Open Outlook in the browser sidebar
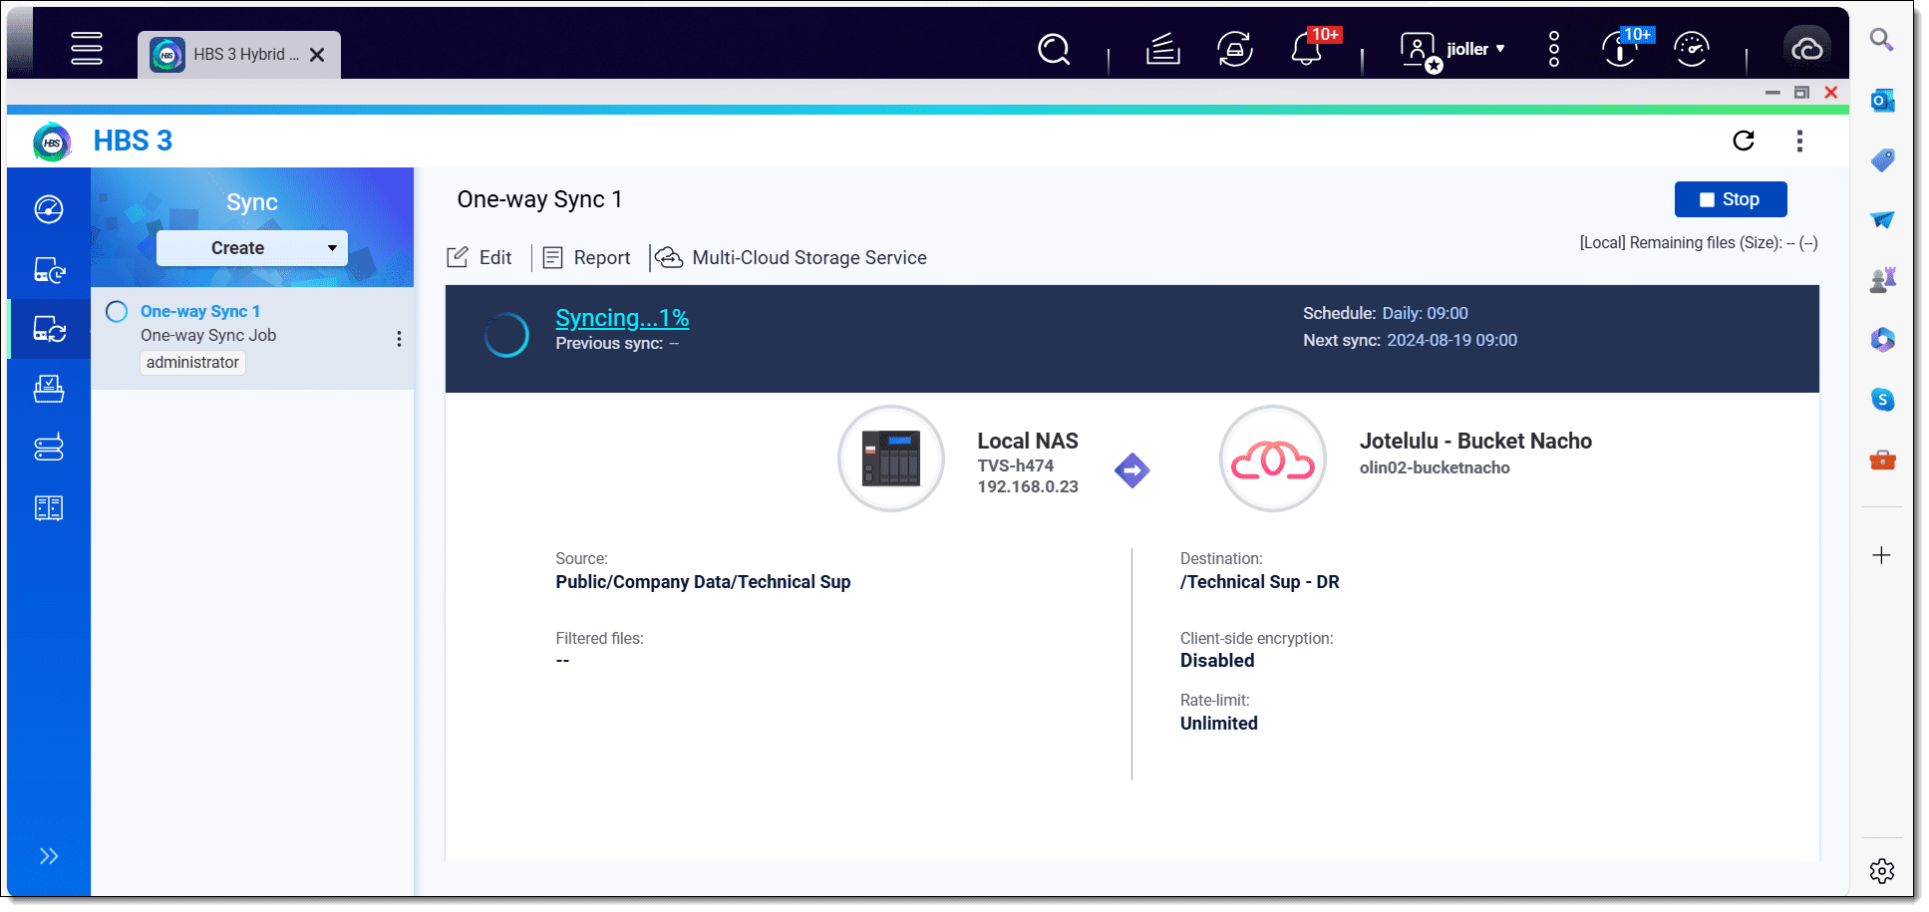The height and width of the screenshot is (912, 1929). tap(1881, 100)
